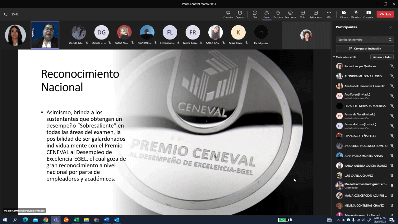
Task: Select MELISSA CONTRERAS CHAVEZ in the list
Action: click(x=364, y=206)
